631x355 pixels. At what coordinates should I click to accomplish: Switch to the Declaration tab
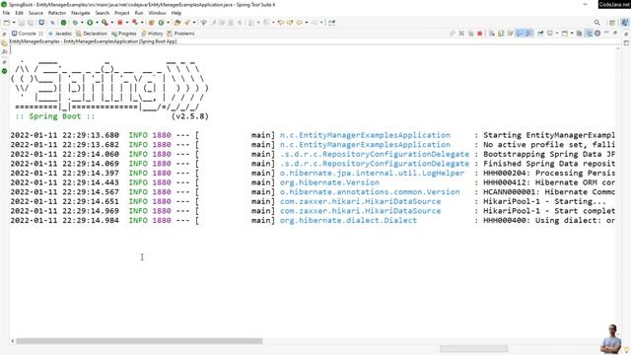coord(92,34)
